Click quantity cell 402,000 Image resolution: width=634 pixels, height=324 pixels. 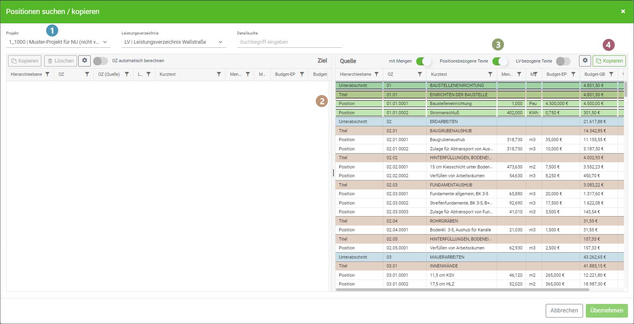tap(511, 113)
